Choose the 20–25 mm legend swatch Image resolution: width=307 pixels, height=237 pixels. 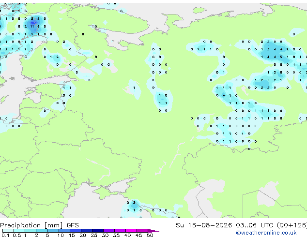[86, 231]
